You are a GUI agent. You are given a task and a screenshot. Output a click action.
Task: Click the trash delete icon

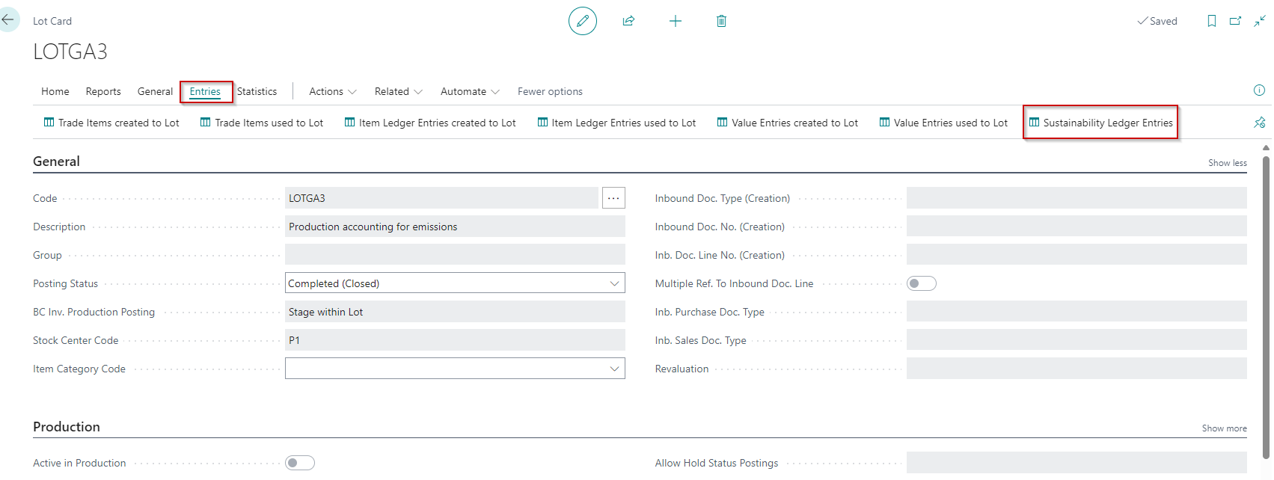pyautogui.click(x=721, y=21)
